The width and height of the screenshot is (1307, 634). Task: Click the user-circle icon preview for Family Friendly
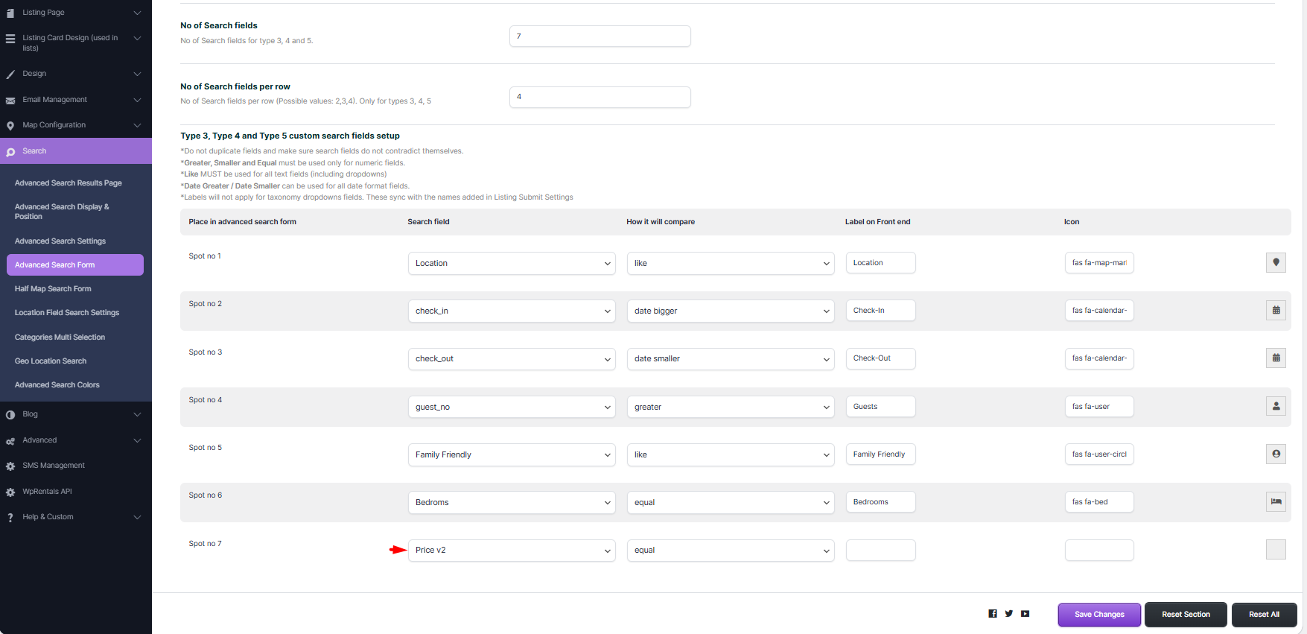pos(1276,454)
